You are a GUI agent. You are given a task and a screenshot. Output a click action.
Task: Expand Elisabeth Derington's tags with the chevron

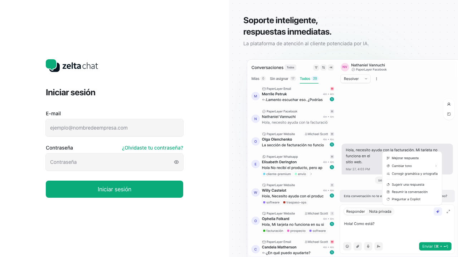coord(311,174)
